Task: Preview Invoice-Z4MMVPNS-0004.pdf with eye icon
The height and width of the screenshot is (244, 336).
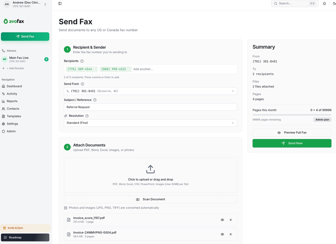Action: pos(222,234)
